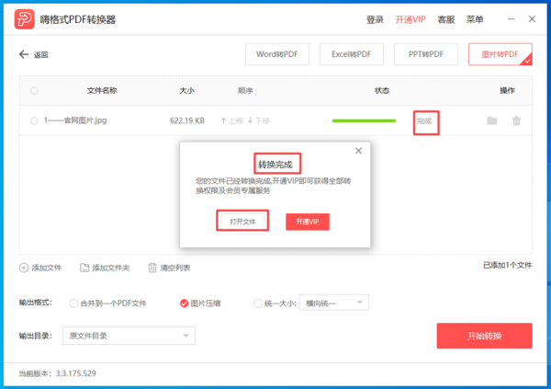Select the 合并到一个PDF文件 radio option
This screenshot has width=551, height=389.
(73, 303)
